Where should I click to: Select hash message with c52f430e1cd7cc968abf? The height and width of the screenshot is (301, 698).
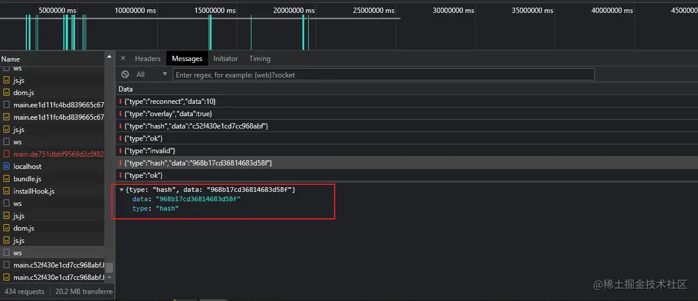click(x=407, y=126)
